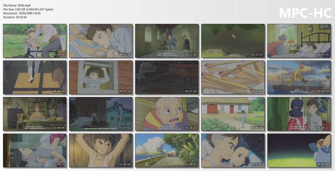Image resolution: width=335 pixels, height=171 pixels.
Task: Click the 01:28:21 timestamp label
Action: point(322,128)
